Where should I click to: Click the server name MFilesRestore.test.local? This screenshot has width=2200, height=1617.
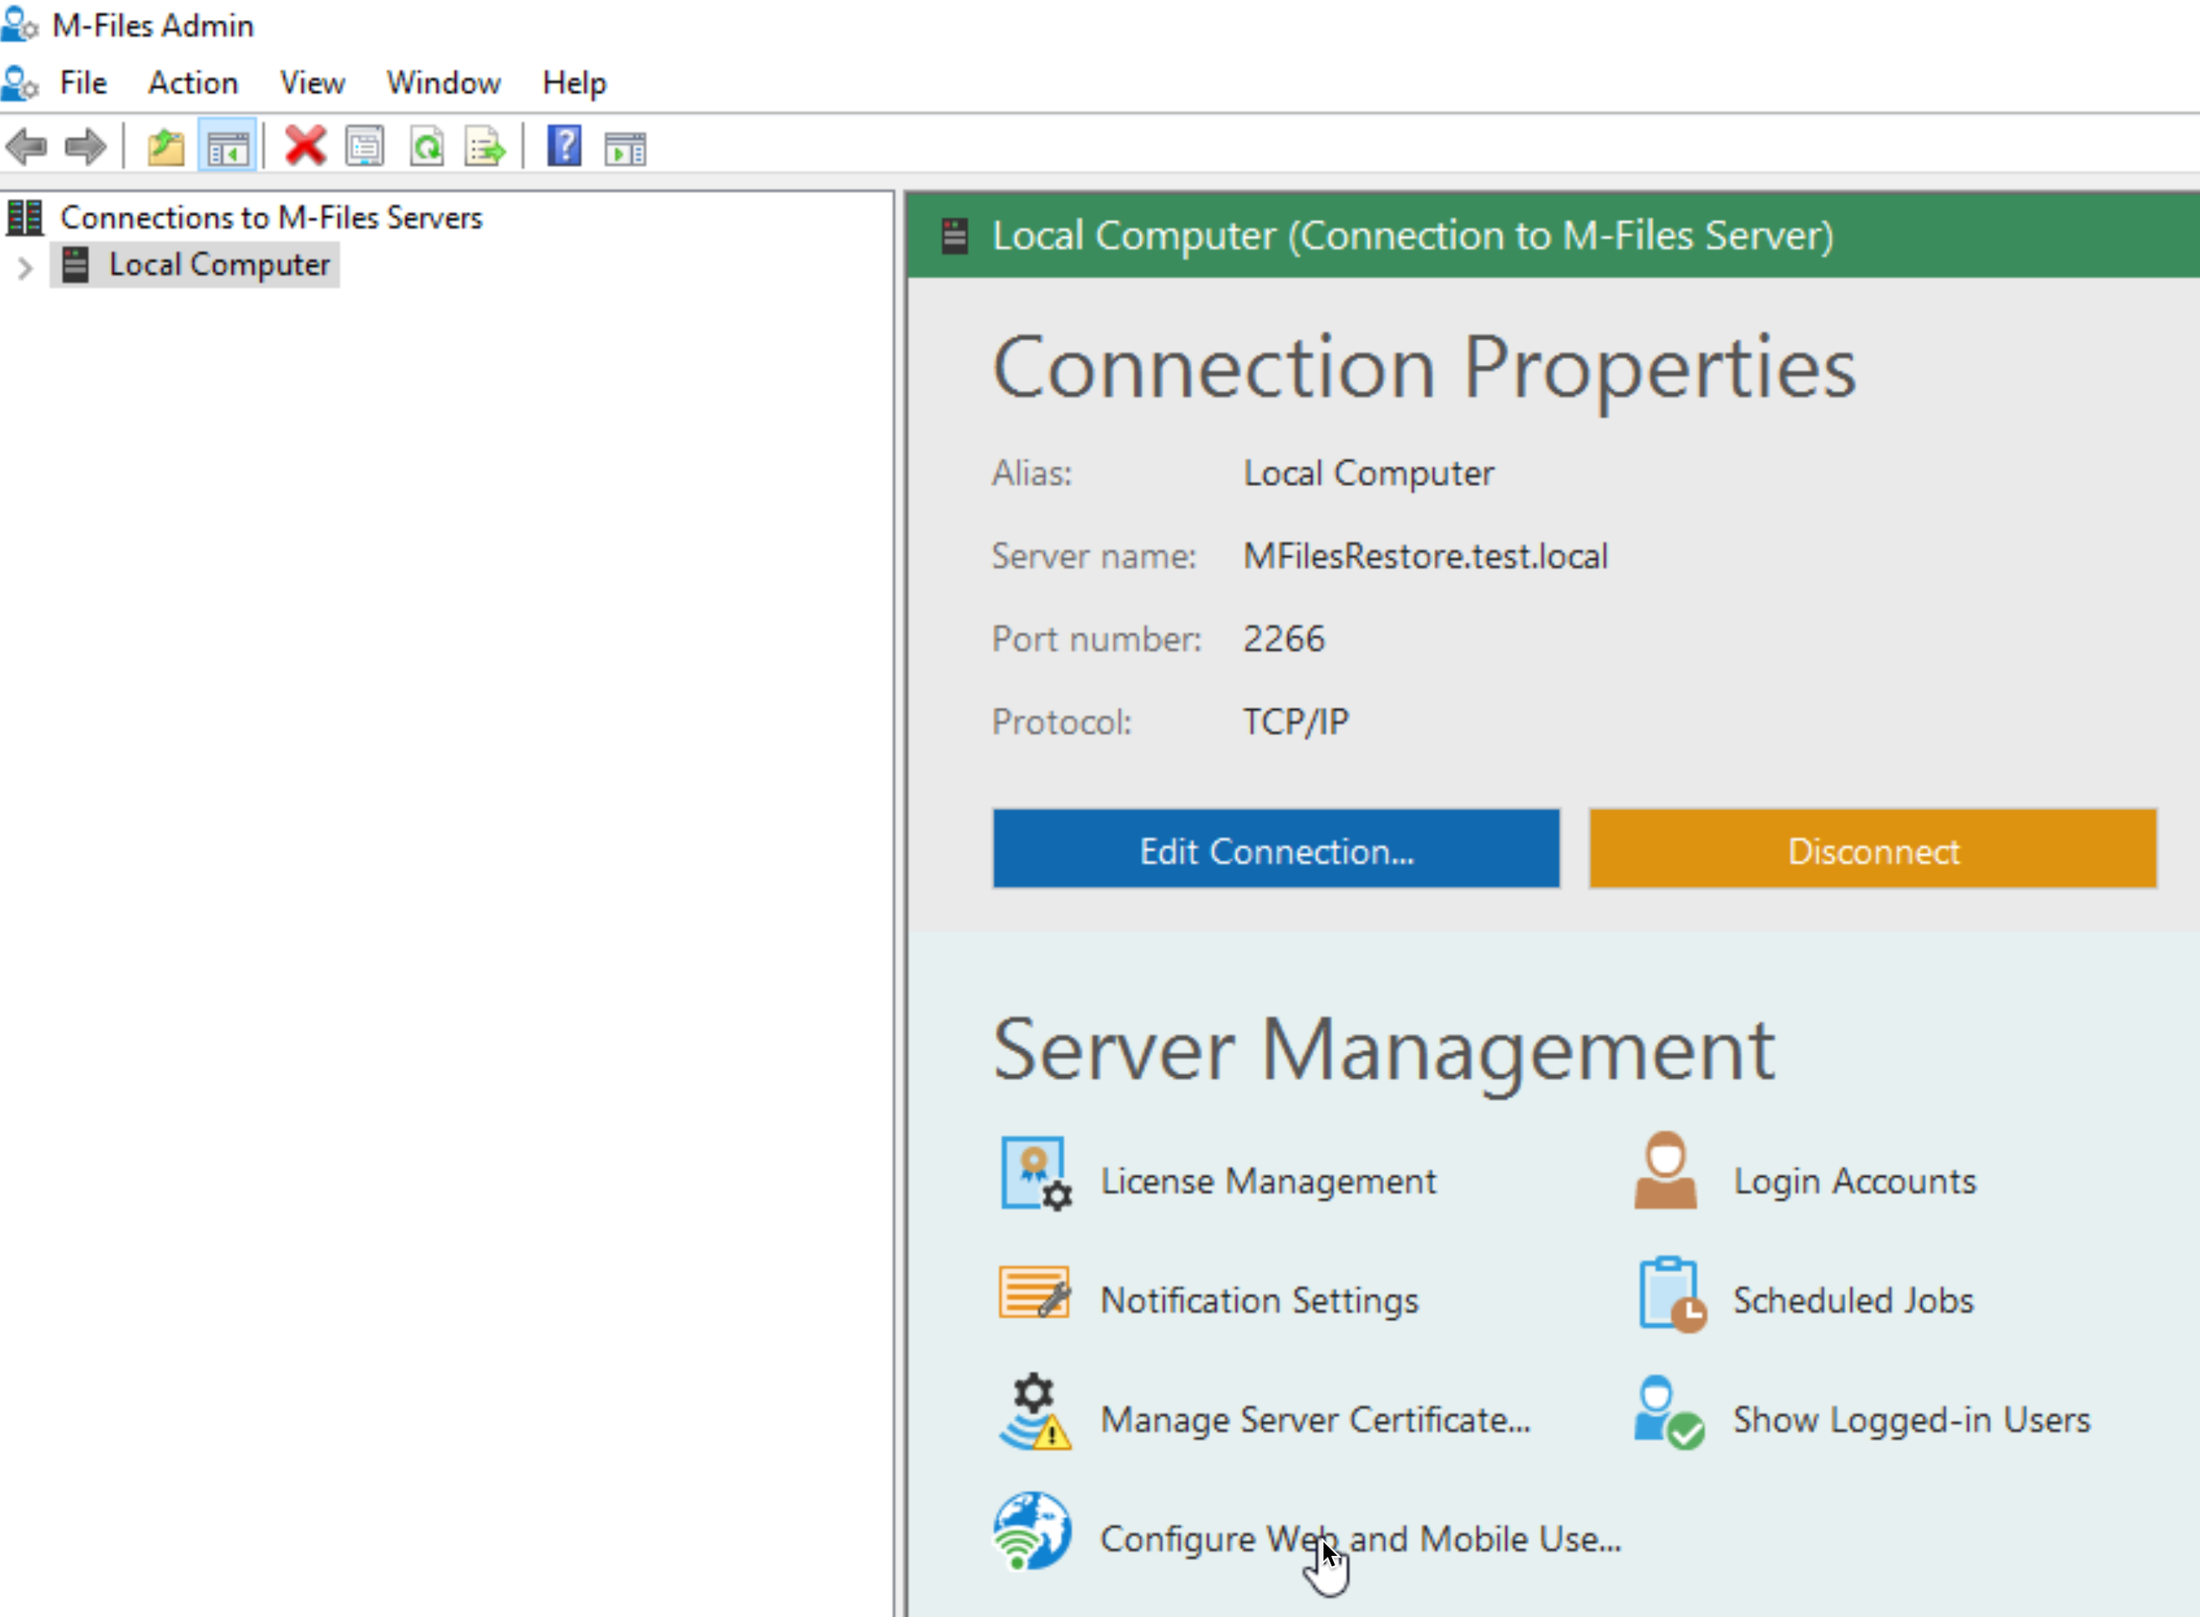tap(1425, 557)
